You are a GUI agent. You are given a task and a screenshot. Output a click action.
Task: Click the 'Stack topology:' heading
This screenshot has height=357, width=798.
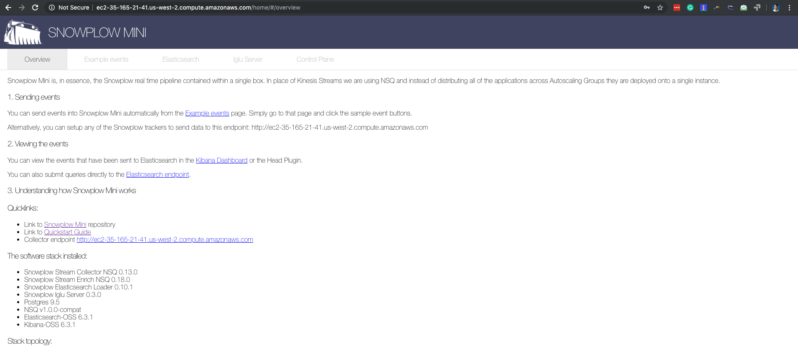[x=30, y=341]
